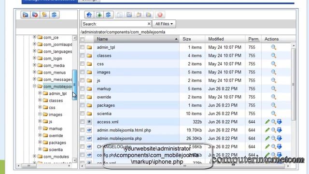Viewport: 309px width, 174px height.
Task: Click the Search input field
Action: 116,24
